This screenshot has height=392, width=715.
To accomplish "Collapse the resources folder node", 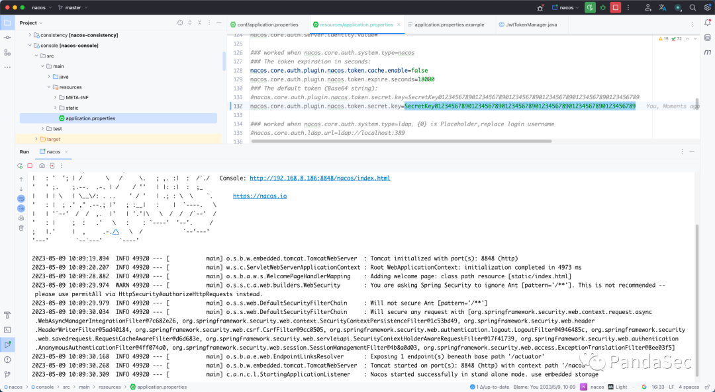I will click(x=48, y=87).
